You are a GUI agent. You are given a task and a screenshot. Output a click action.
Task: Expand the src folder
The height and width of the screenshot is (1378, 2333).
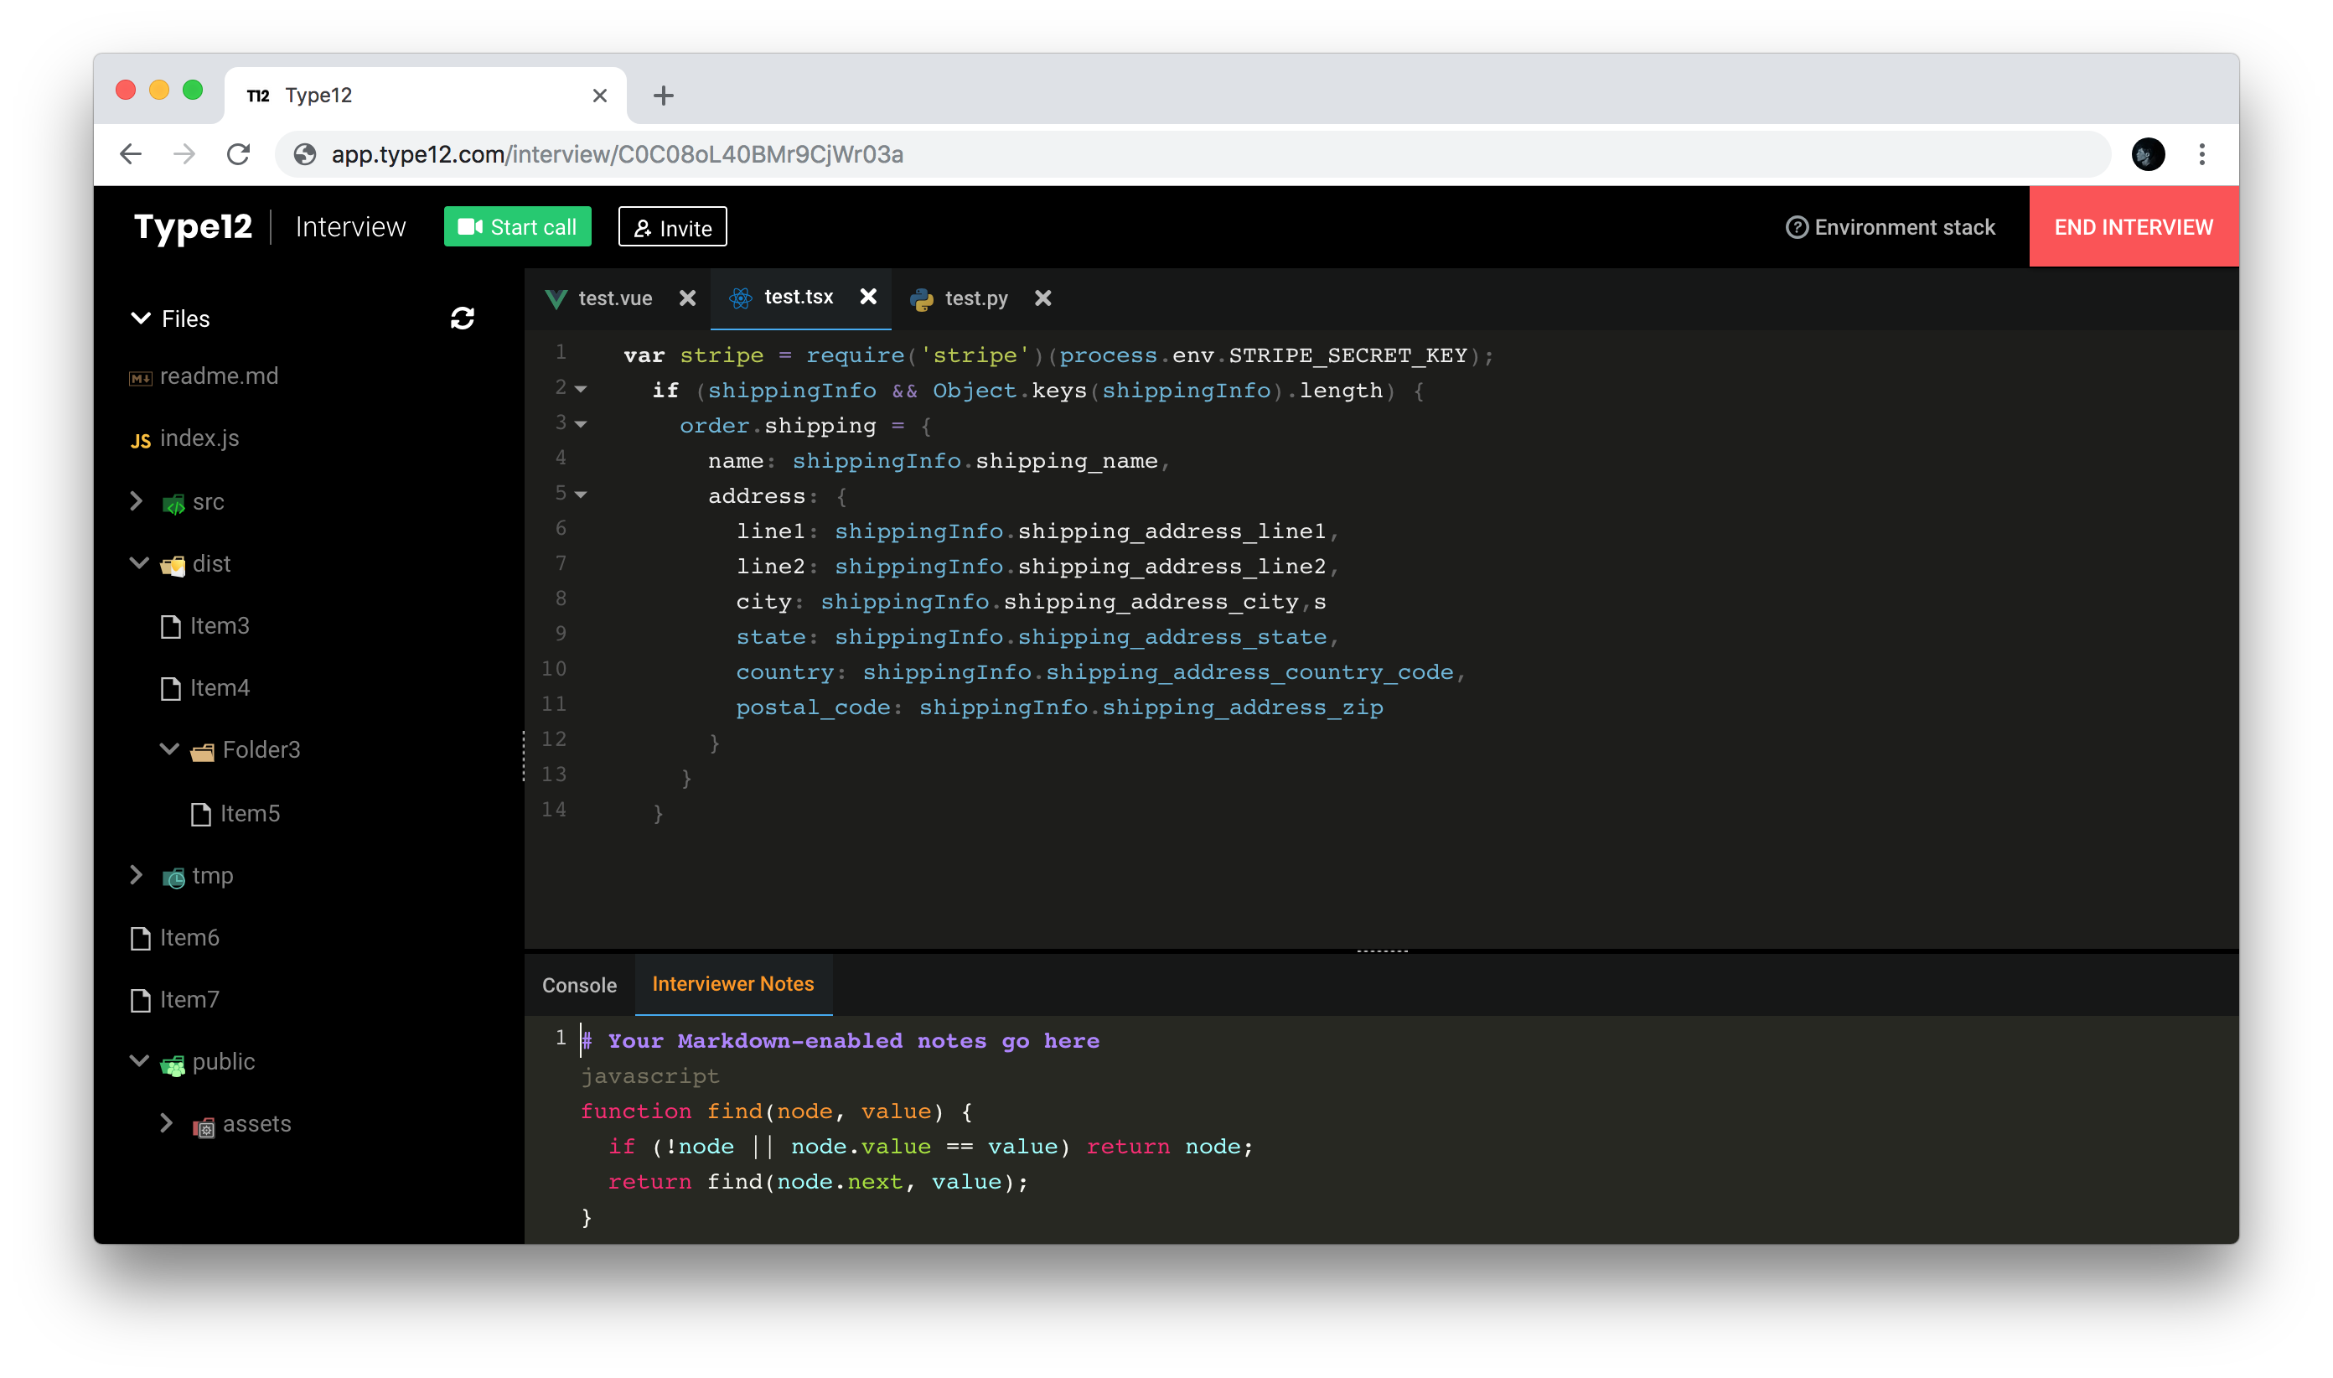(x=137, y=501)
